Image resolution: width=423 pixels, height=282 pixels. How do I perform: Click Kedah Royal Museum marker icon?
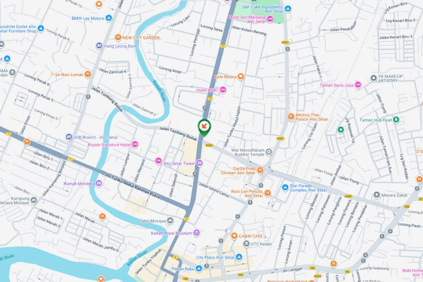197,232
